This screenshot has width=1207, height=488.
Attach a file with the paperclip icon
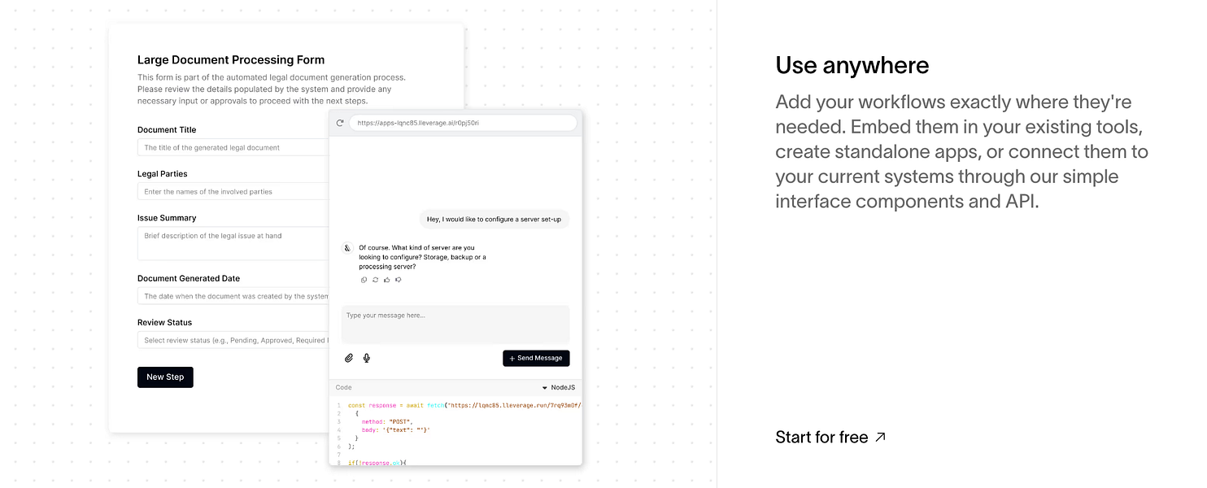[349, 358]
